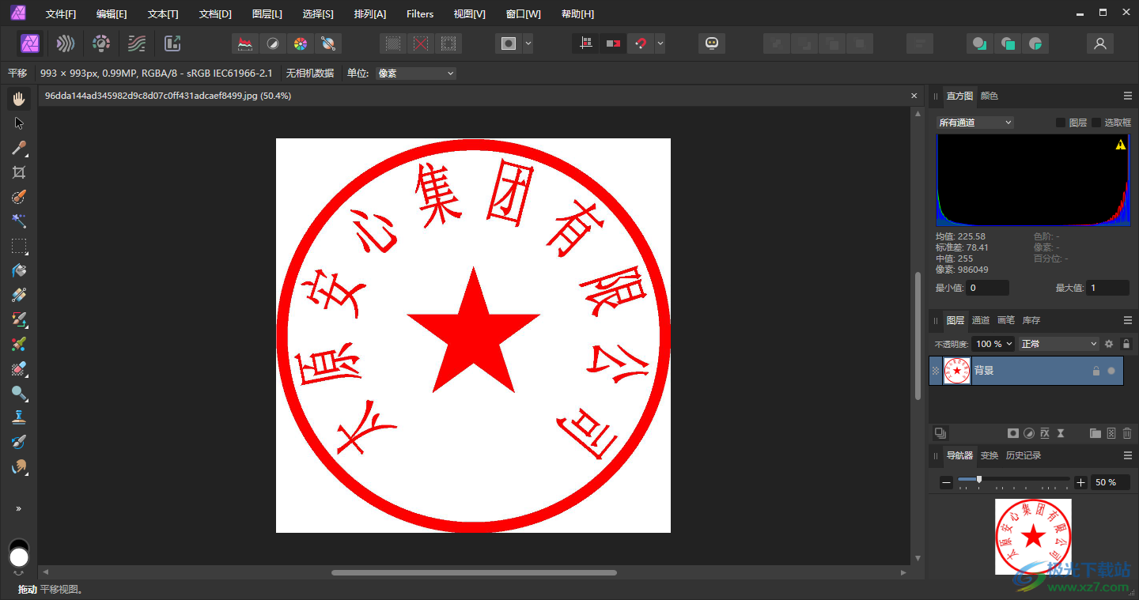Click the navigator zoom-in plus button
The width and height of the screenshot is (1139, 600).
tap(1081, 482)
